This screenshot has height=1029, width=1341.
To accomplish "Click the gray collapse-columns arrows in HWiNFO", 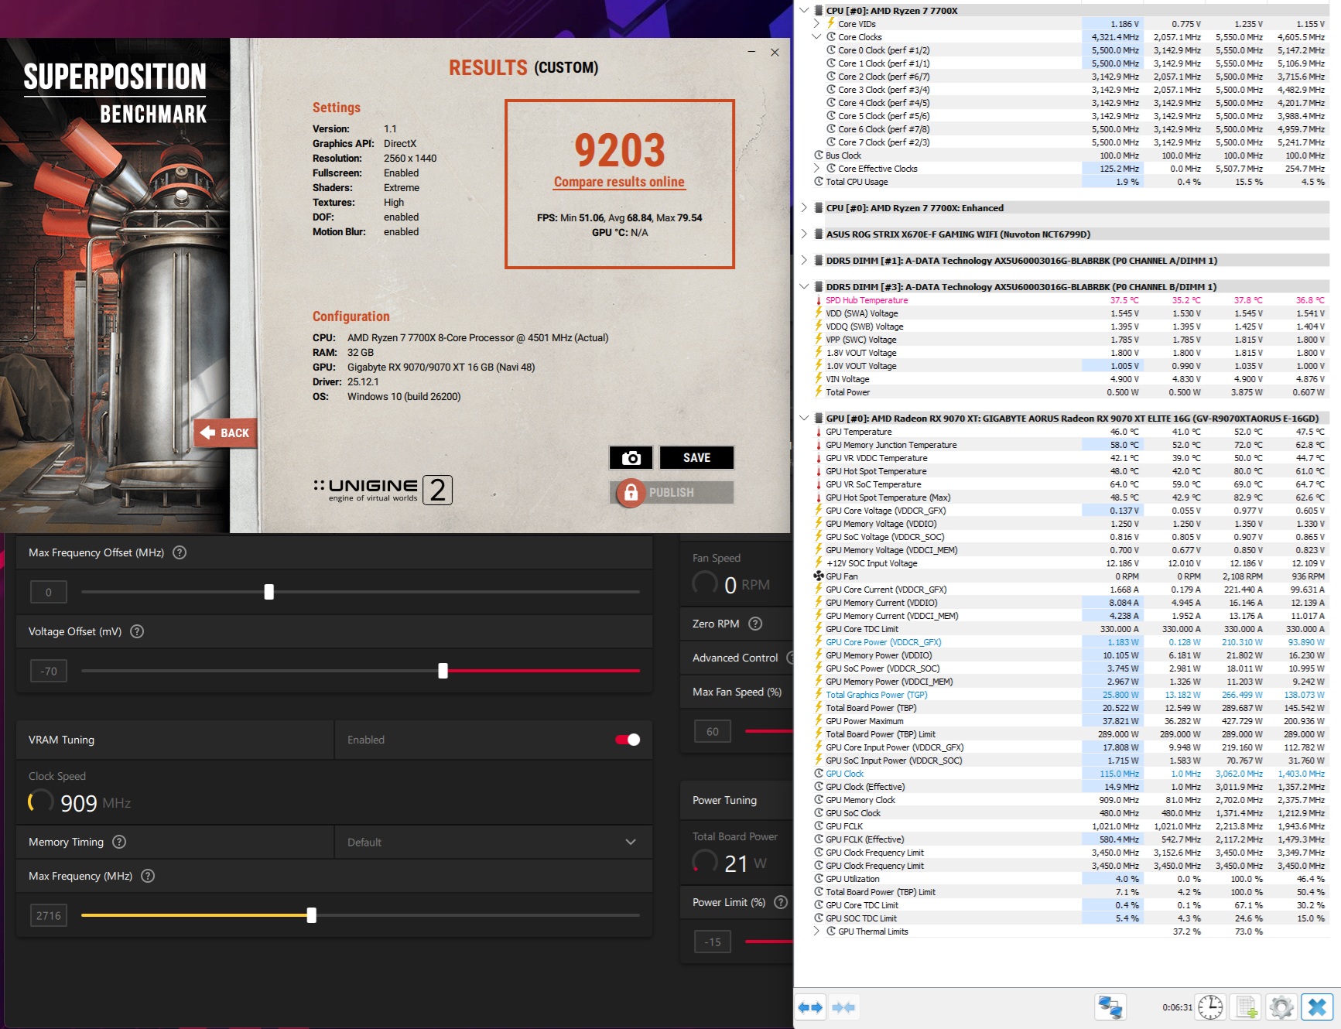I will click(x=843, y=1007).
